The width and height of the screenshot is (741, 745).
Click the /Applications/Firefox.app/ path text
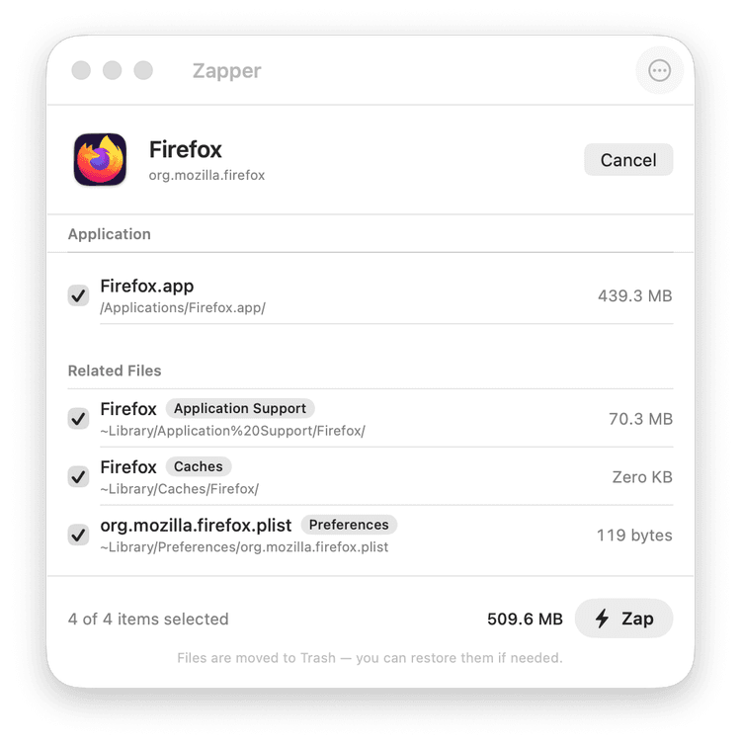(x=183, y=308)
